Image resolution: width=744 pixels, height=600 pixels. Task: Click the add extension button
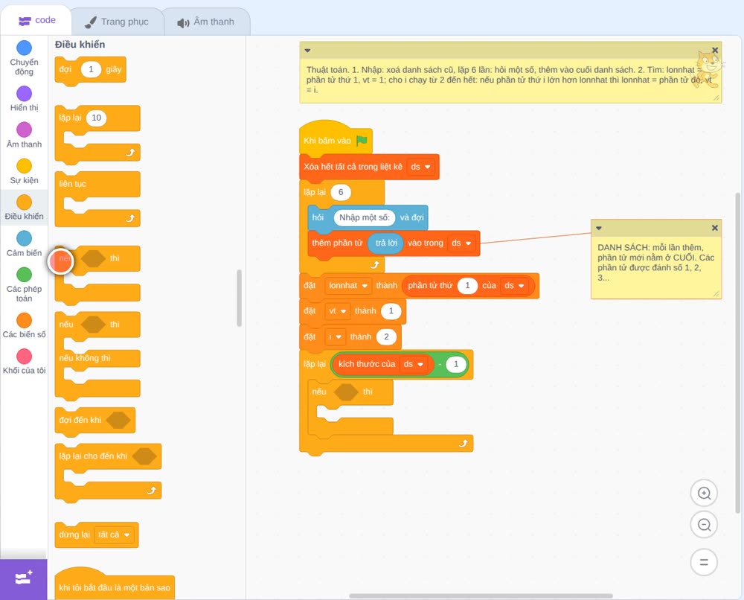24,578
